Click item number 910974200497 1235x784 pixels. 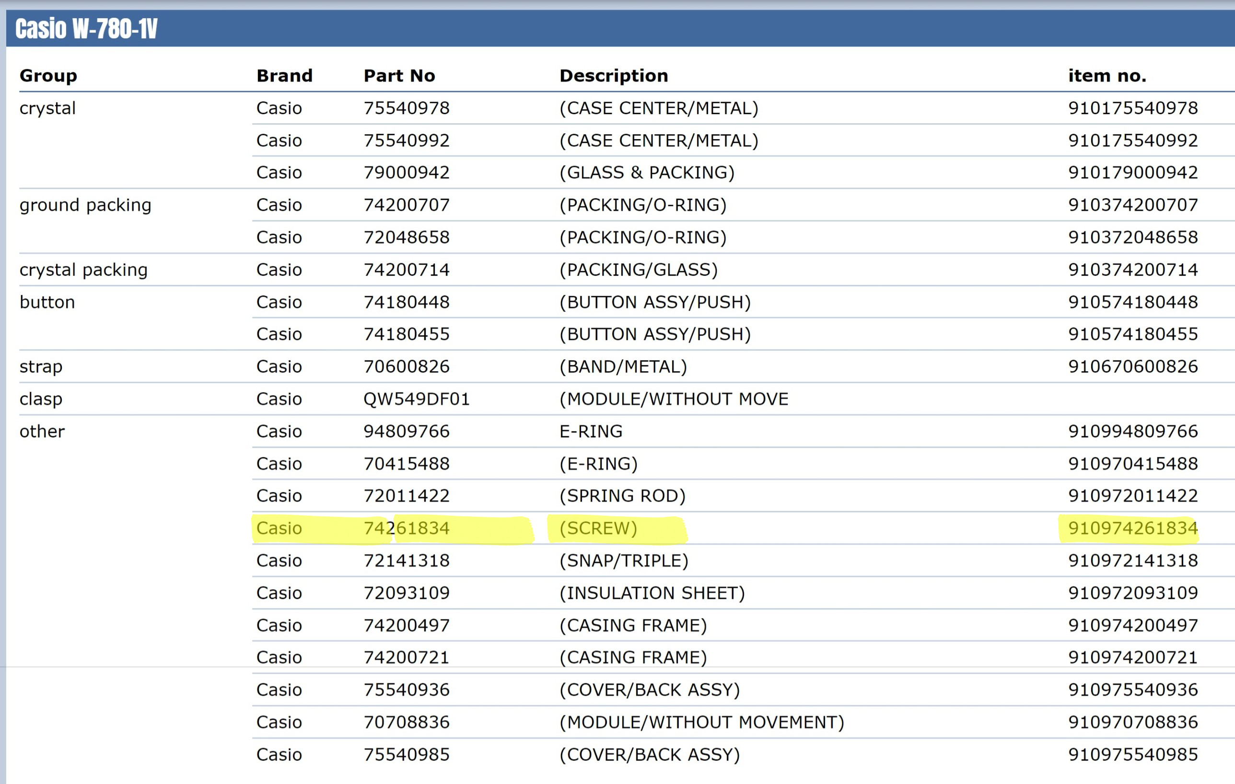1133,625
